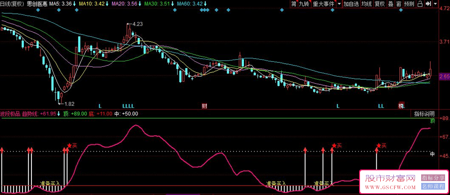
Task: Open 指标说明 indicator description
Action: click(x=424, y=114)
